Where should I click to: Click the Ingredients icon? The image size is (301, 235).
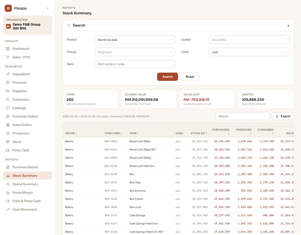8,74
